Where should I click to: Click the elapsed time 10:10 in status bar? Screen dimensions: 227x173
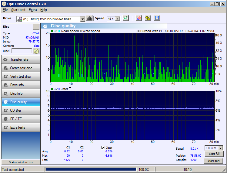[x=188, y=170]
